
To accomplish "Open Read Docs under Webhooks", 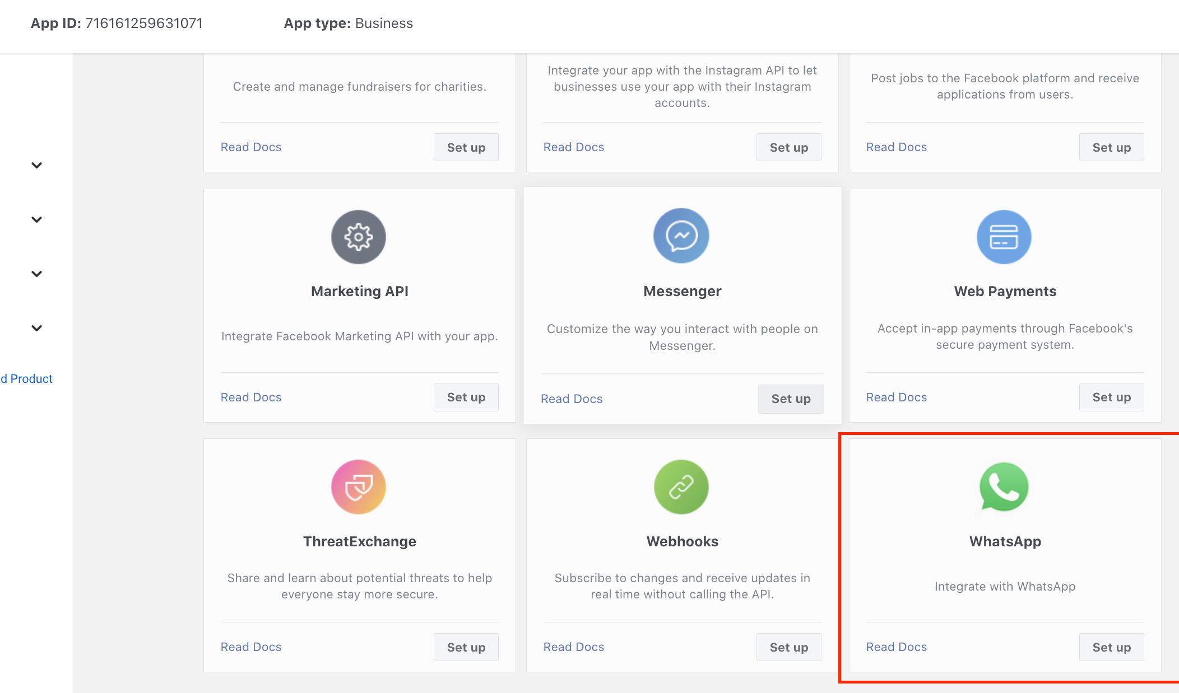I will (x=573, y=647).
